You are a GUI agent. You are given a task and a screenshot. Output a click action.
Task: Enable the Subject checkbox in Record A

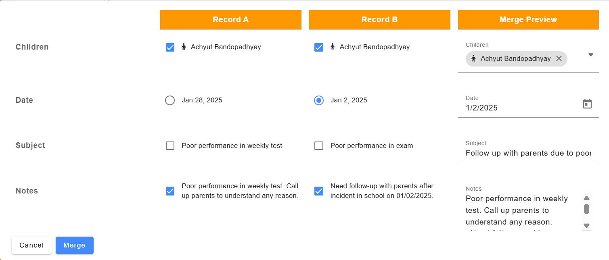[x=170, y=146]
